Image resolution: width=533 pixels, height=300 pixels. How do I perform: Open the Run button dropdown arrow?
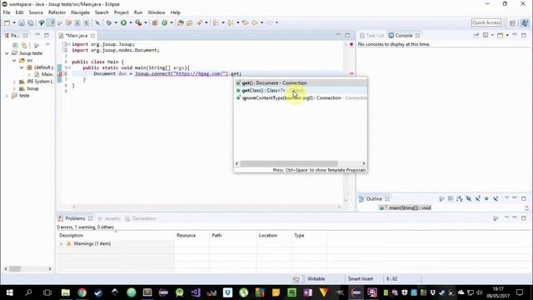coord(131,22)
